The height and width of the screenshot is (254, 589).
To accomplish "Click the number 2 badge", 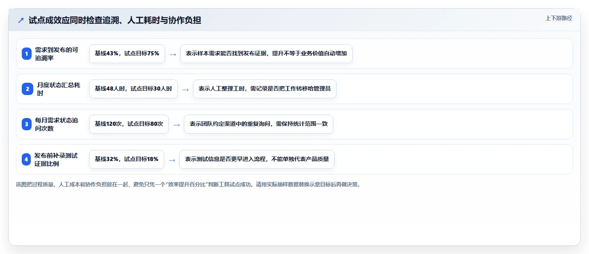I will point(27,89).
